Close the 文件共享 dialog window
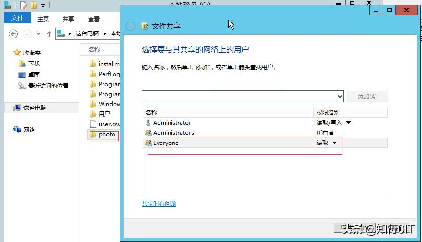Viewport: 422px width, 242px height. (x=406, y=11)
